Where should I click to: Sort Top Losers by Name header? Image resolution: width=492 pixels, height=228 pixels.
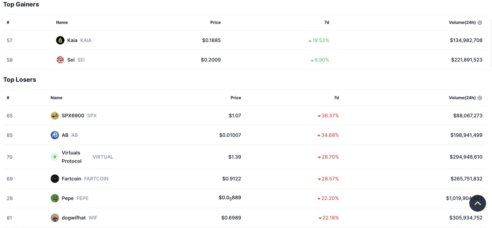[x=56, y=98]
